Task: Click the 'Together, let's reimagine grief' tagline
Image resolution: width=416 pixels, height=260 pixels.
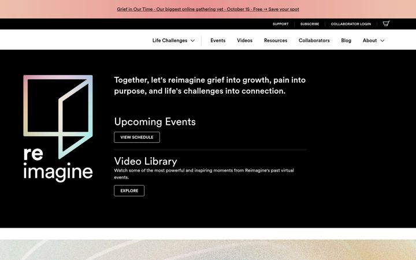Action: [210, 86]
